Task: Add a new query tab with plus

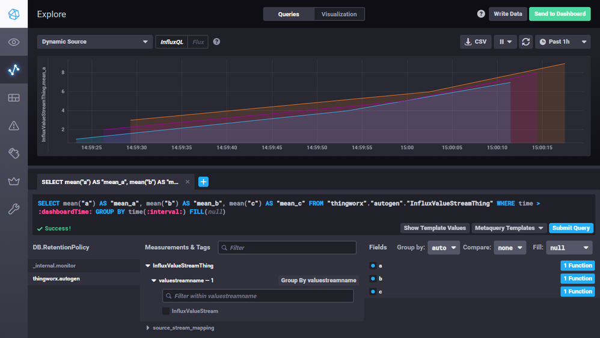Action: pyautogui.click(x=203, y=182)
